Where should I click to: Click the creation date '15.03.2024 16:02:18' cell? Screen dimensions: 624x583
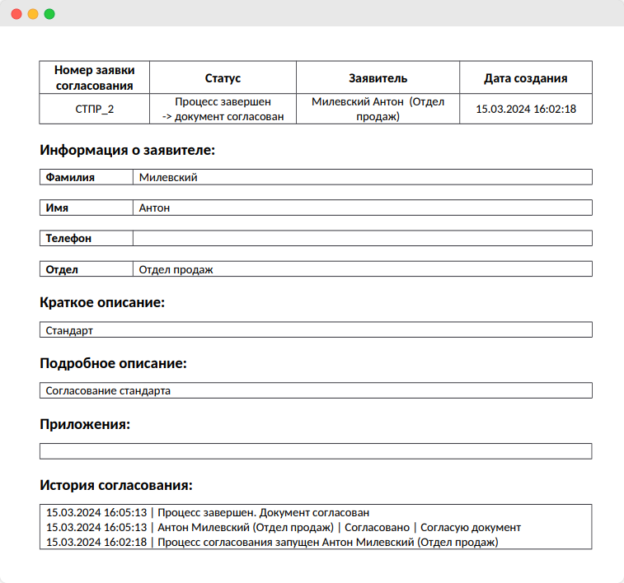coord(526,109)
